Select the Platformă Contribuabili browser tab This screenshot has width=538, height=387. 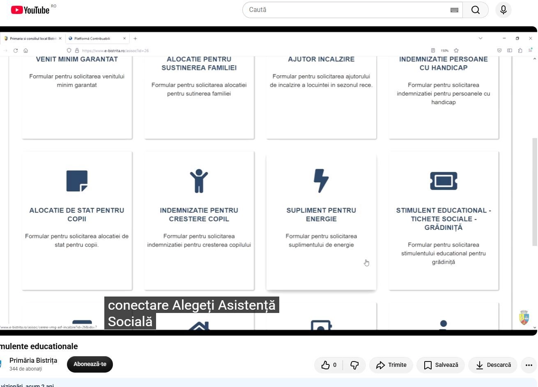point(97,38)
